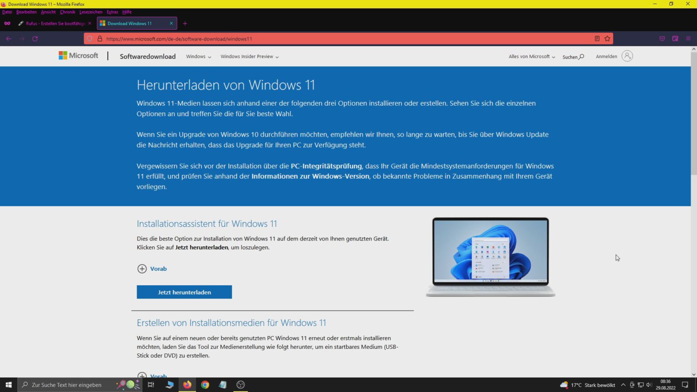Click heading Installationsassistent für Windows 11
The height and width of the screenshot is (392, 697).
click(x=207, y=224)
